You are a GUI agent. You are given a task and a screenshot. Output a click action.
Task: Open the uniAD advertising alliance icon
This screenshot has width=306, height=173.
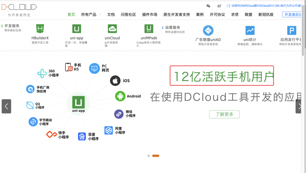pos(208,30)
